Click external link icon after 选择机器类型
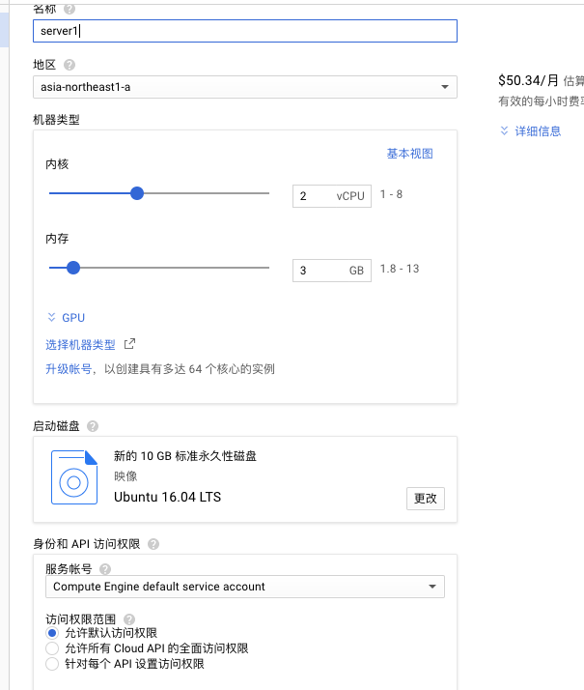Screen dimensions: 584x690 tap(130, 344)
